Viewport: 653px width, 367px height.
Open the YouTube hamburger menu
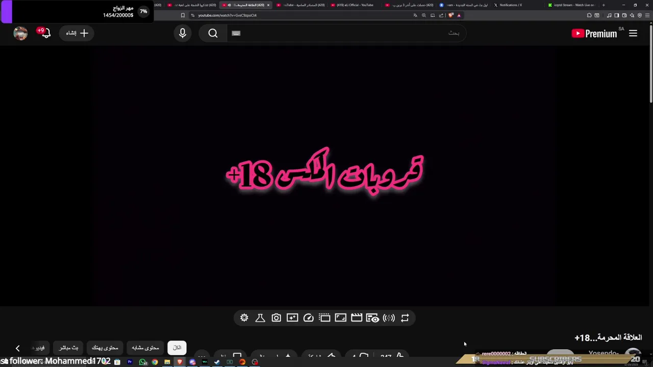(x=633, y=33)
